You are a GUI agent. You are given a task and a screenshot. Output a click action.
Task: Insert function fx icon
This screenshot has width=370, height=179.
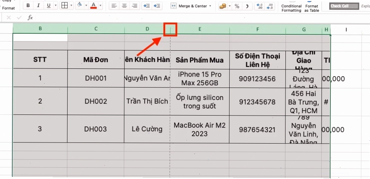click(x=30, y=17)
